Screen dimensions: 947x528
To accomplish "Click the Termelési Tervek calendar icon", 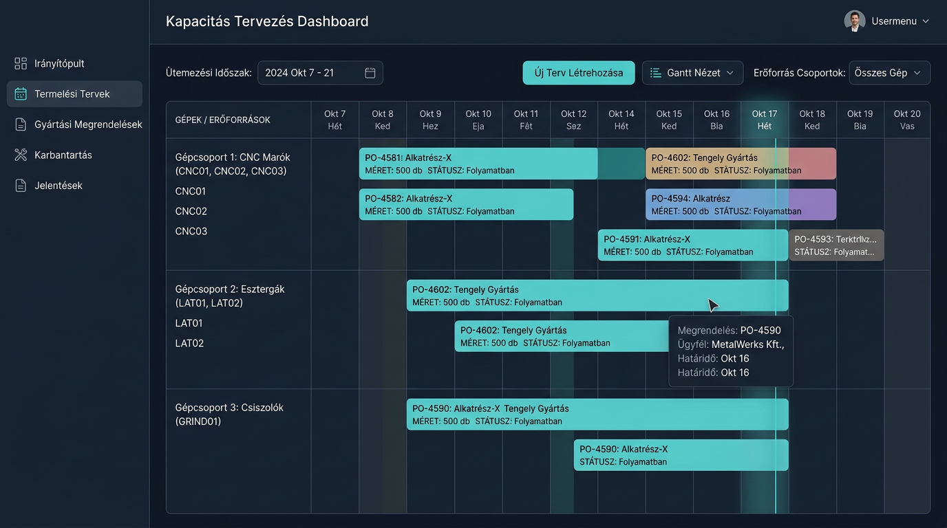I will click(21, 94).
